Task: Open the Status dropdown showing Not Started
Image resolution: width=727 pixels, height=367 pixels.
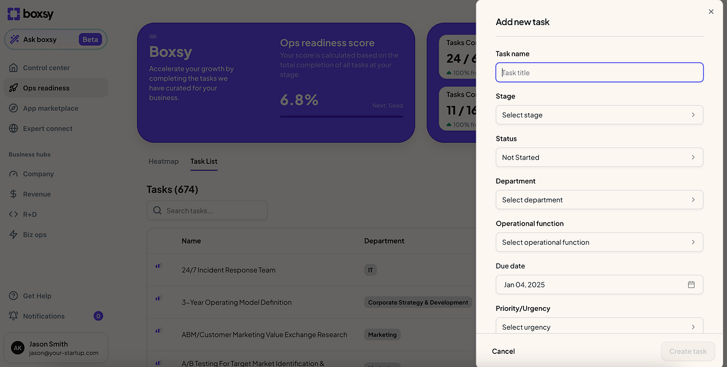Action: (x=600, y=157)
